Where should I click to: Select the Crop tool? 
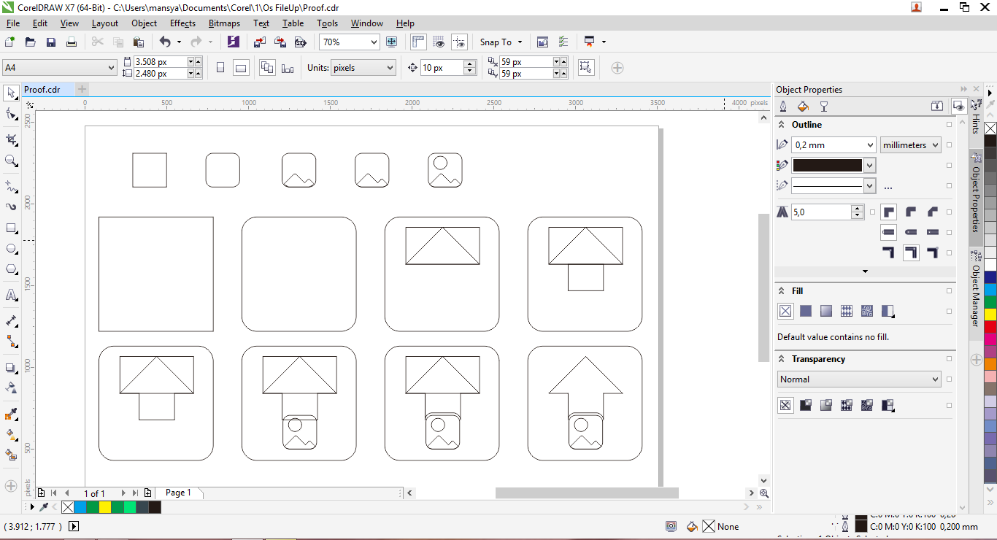click(11, 139)
